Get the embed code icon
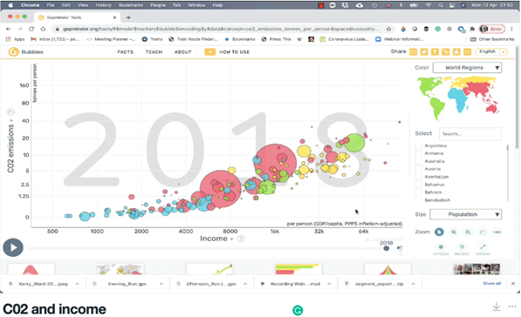521x317 pixels. click(467, 51)
